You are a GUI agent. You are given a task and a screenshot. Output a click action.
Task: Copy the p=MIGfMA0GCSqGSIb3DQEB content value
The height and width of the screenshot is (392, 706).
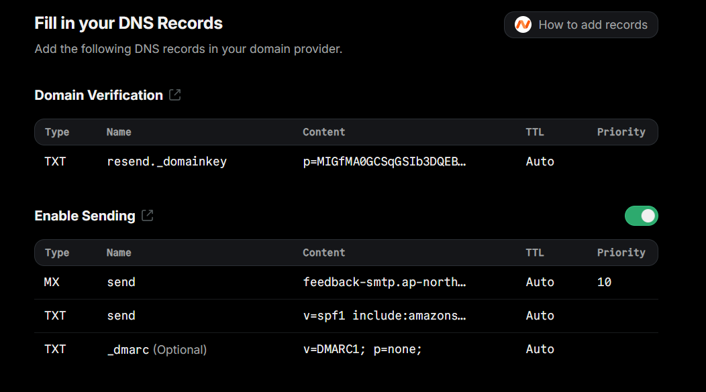point(384,161)
